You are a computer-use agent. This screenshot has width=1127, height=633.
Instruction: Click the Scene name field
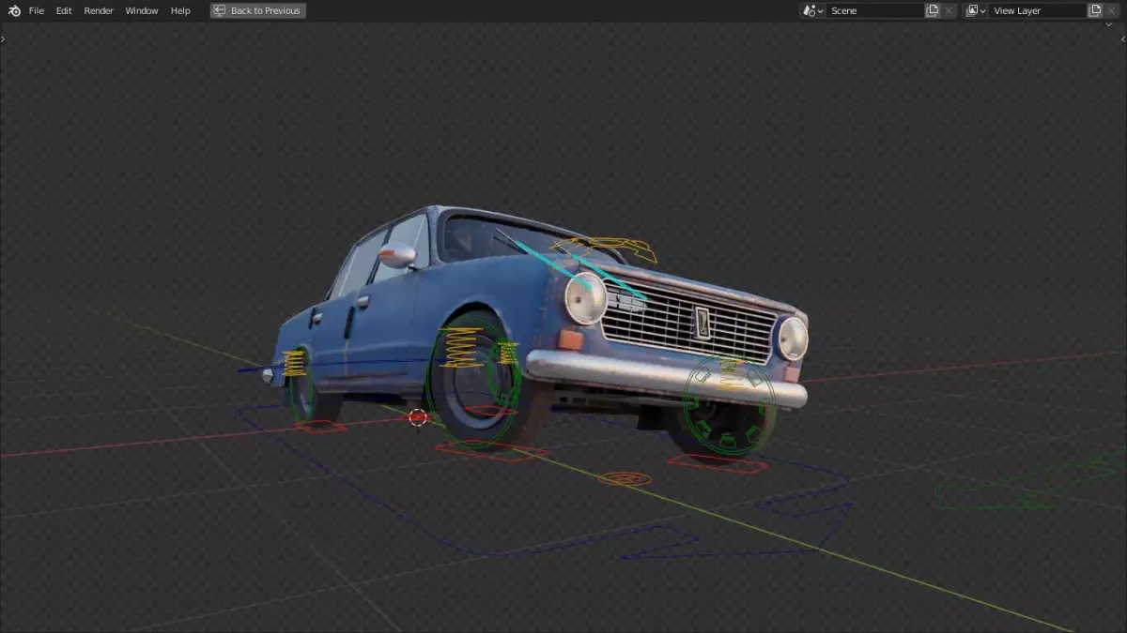[x=875, y=10]
